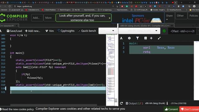Click the Add new... editor button
Viewport: 199px width, 112px height.
pos(33,31)
